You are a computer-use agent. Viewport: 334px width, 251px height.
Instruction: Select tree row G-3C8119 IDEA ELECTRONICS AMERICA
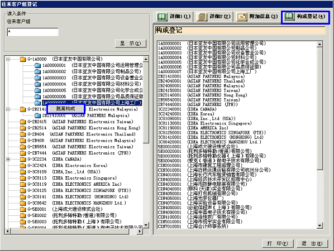(x=74, y=184)
